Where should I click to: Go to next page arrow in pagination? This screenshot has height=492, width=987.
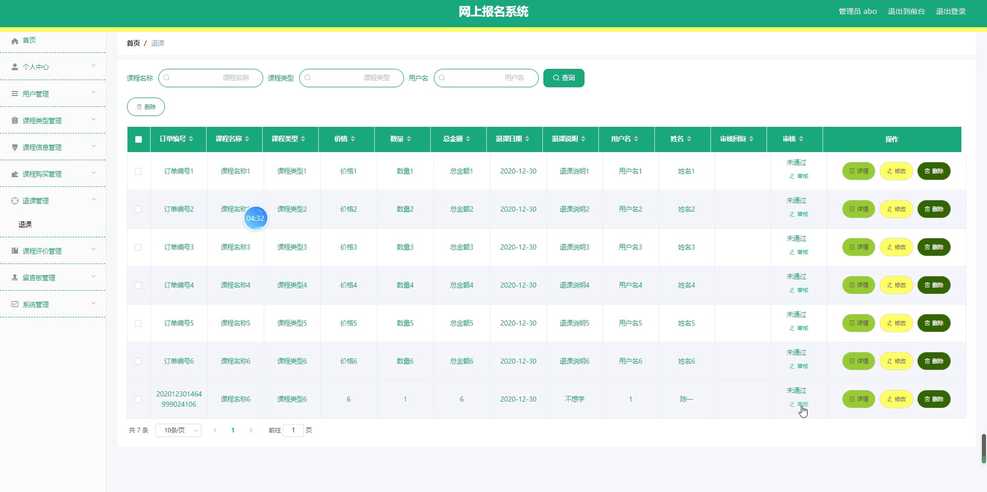[251, 430]
